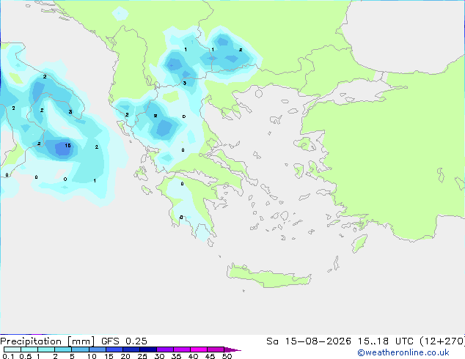Click the '20' legend scale label
465x359 pixels.
point(125,356)
